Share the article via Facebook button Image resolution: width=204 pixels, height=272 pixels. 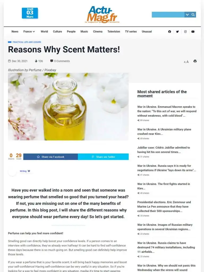point(50,157)
